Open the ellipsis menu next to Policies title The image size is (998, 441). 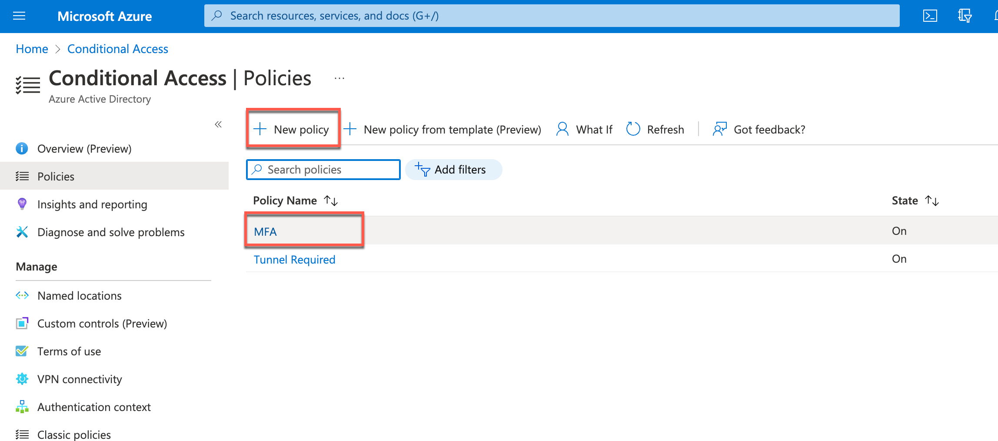pyautogui.click(x=339, y=78)
